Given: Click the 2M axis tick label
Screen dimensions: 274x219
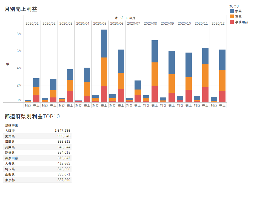Looking at the screenshot, I should [19, 85].
